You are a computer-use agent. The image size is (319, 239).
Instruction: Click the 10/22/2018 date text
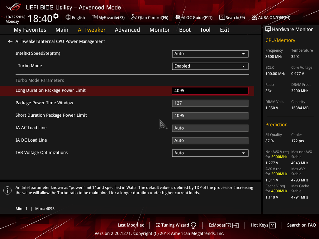(16, 17)
